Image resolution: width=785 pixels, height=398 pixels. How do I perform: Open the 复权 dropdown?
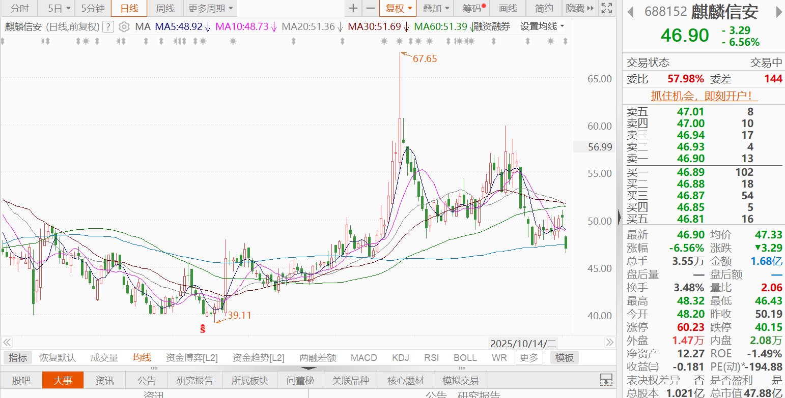[398, 8]
